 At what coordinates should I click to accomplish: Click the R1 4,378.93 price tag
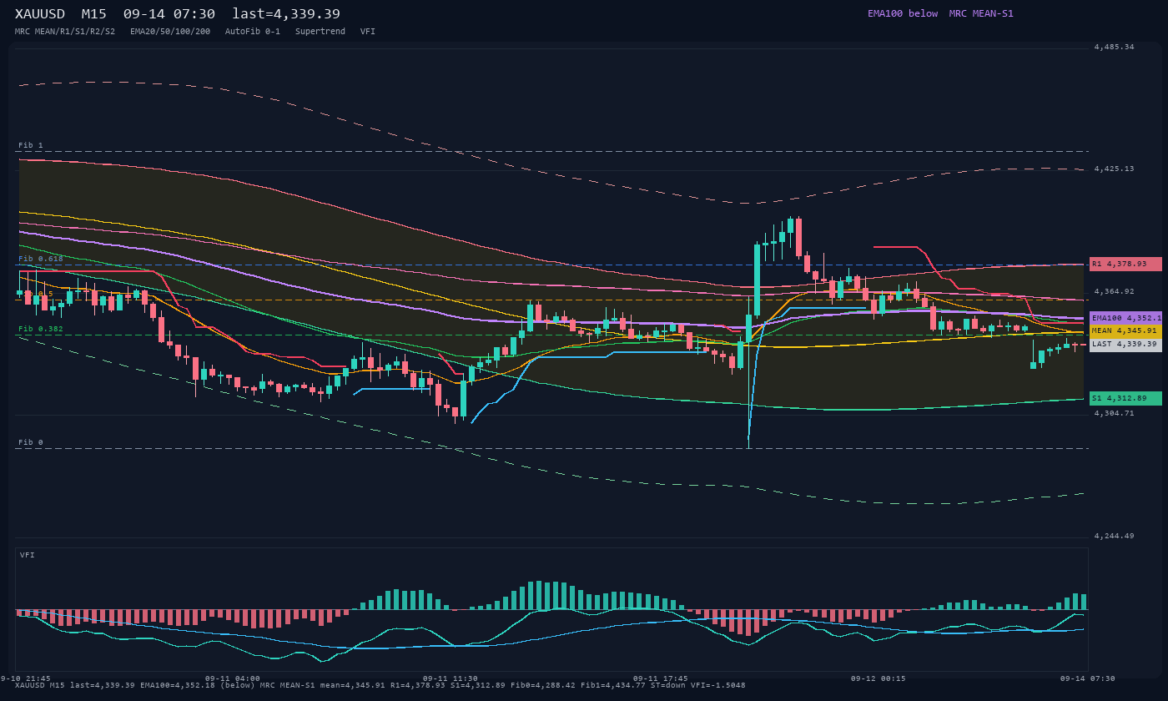coord(1125,264)
